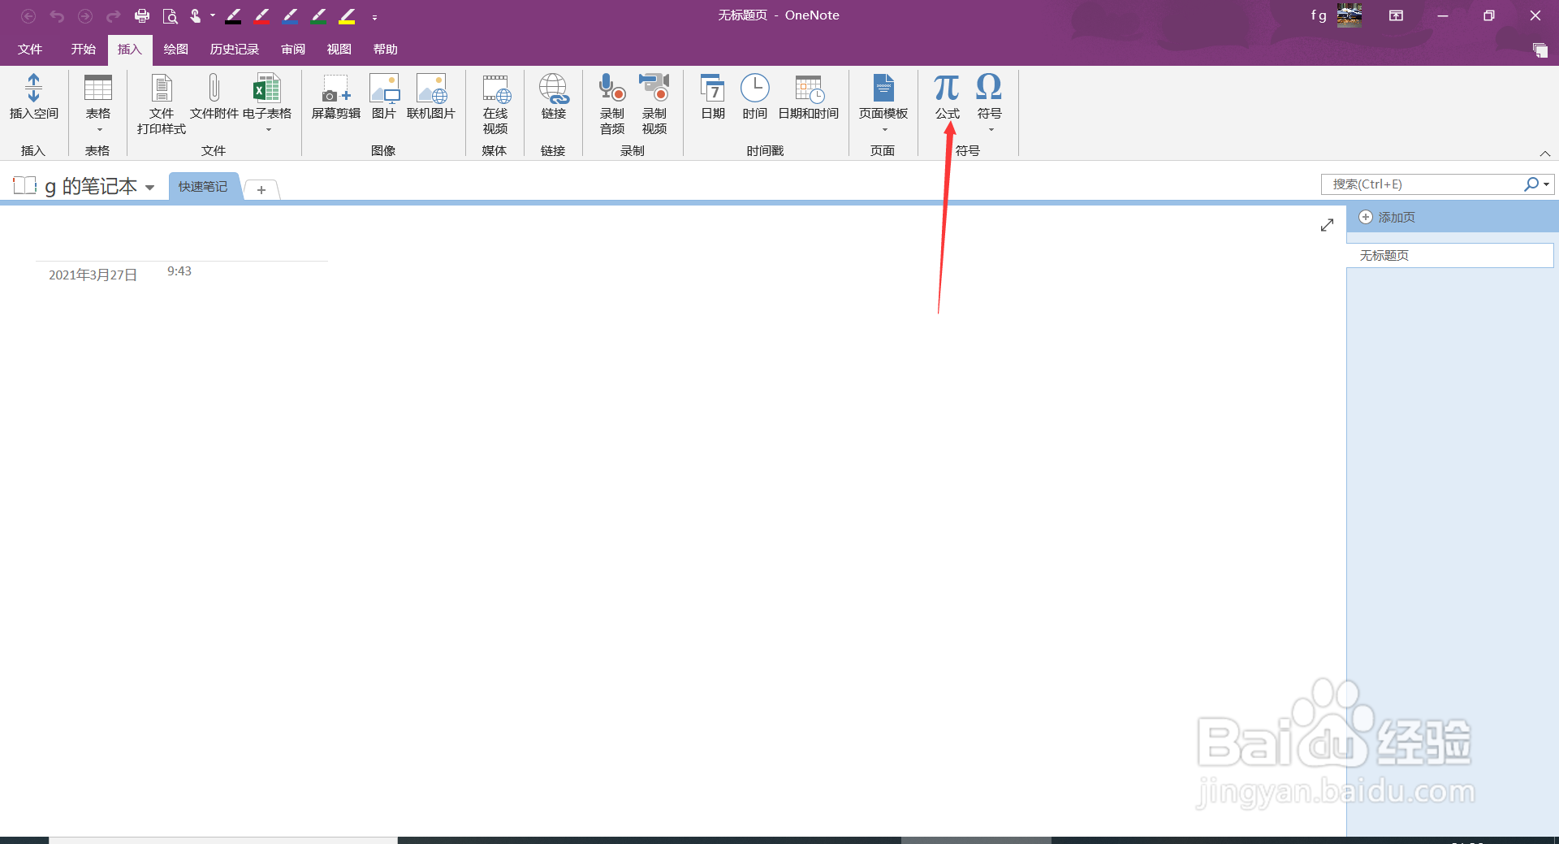Insert an Excel spreadsheet icon
The height and width of the screenshot is (844, 1559).
(x=266, y=88)
